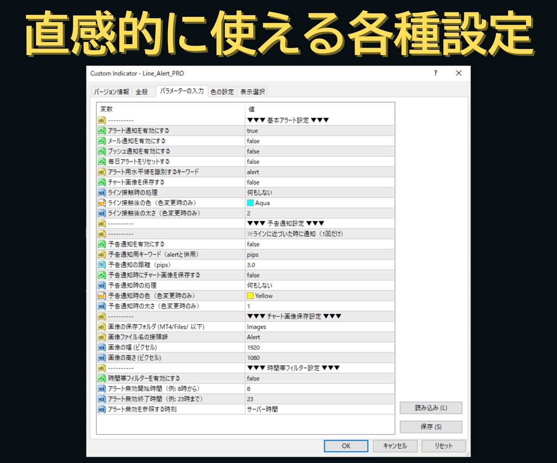Select the パラメーターの入力 tab
This screenshot has width=557, height=463.
(x=182, y=91)
